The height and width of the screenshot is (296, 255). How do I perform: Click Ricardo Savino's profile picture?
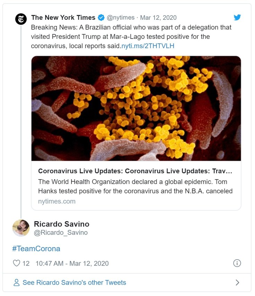[x=21, y=228]
